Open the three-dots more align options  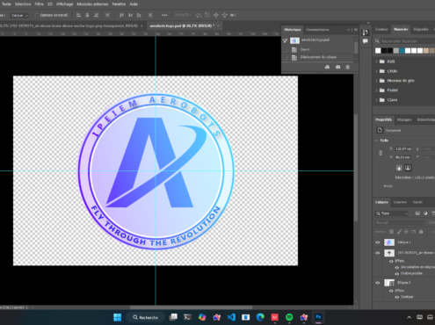(x=164, y=15)
